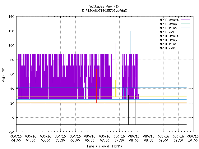The image size is (199, 149).
Task: Click the orange NPD2 defl legend line
Action: pos(185,32)
